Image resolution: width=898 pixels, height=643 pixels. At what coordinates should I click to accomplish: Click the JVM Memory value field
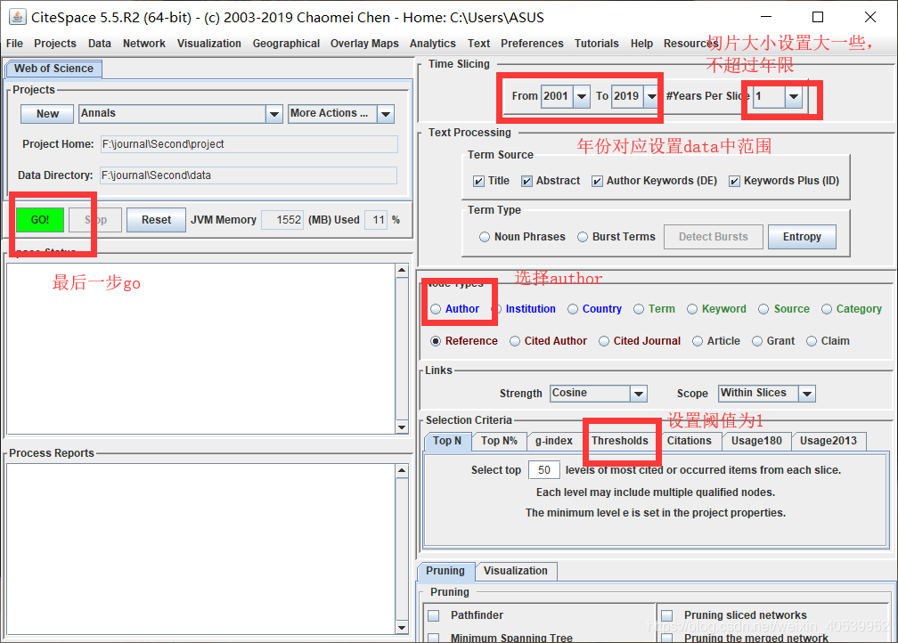tap(282, 220)
